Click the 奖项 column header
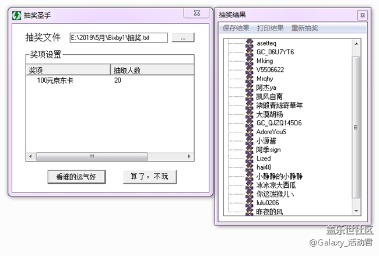The width and height of the screenshot is (379, 256). point(68,70)
